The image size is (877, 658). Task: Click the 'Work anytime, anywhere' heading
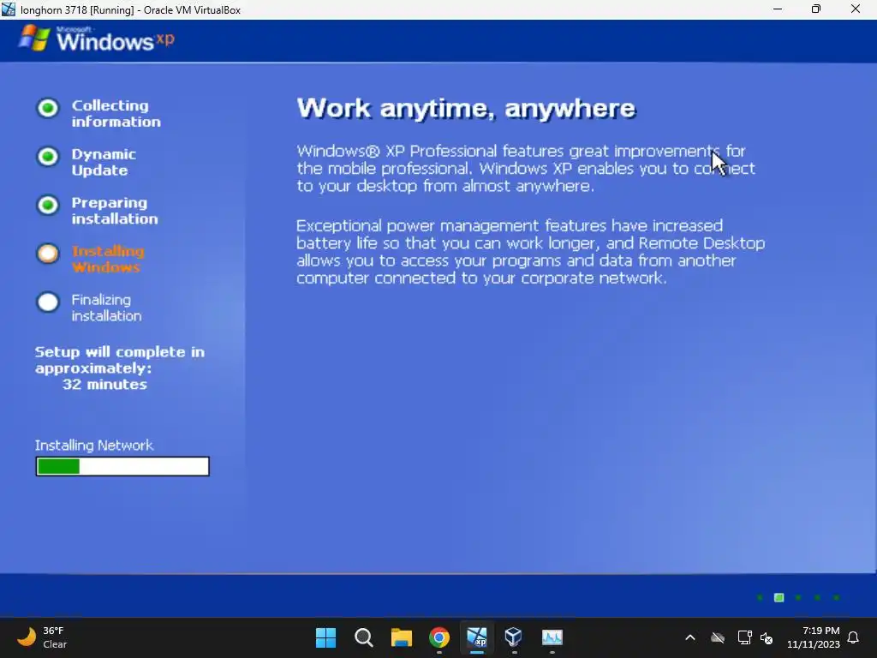[x=466, y=108]
